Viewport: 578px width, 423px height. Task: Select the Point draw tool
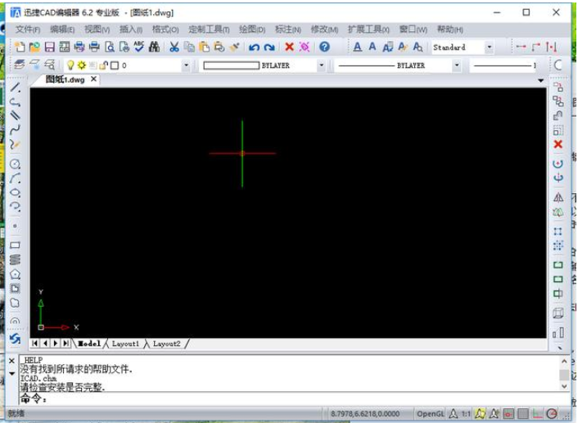click(15, 226)
